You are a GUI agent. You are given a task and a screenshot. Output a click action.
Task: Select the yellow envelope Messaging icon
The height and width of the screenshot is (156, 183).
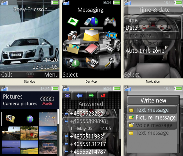point(91,35)
